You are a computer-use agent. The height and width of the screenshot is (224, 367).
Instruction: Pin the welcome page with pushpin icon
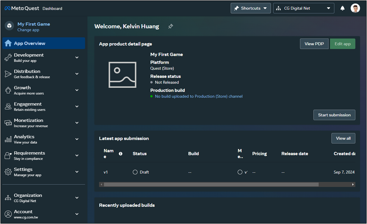(171, 26)
